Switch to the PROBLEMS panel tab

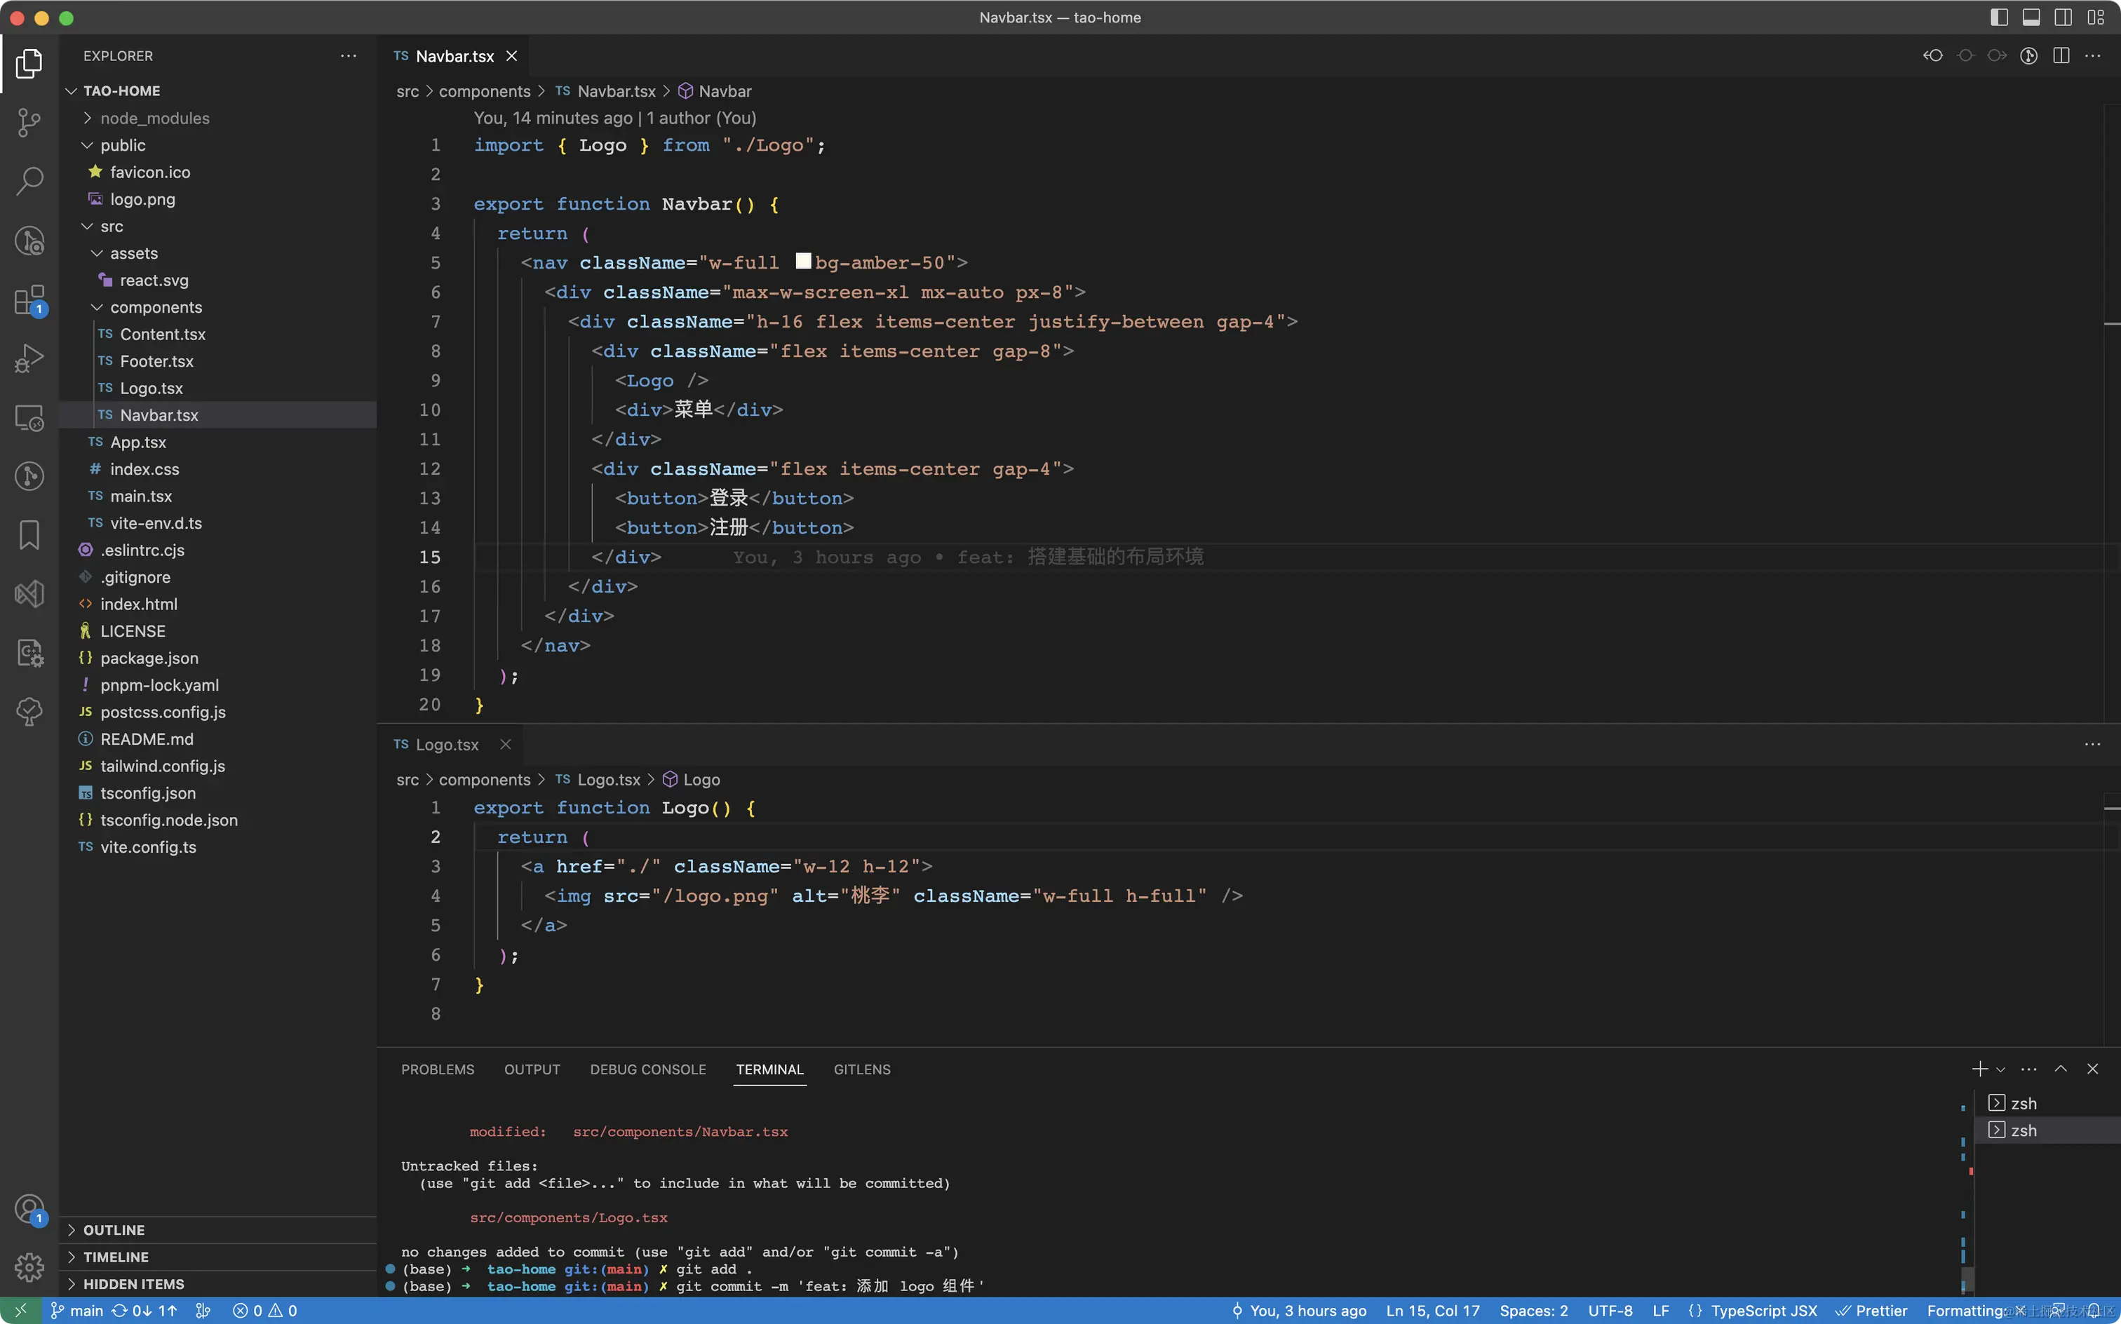point(437,1070)
